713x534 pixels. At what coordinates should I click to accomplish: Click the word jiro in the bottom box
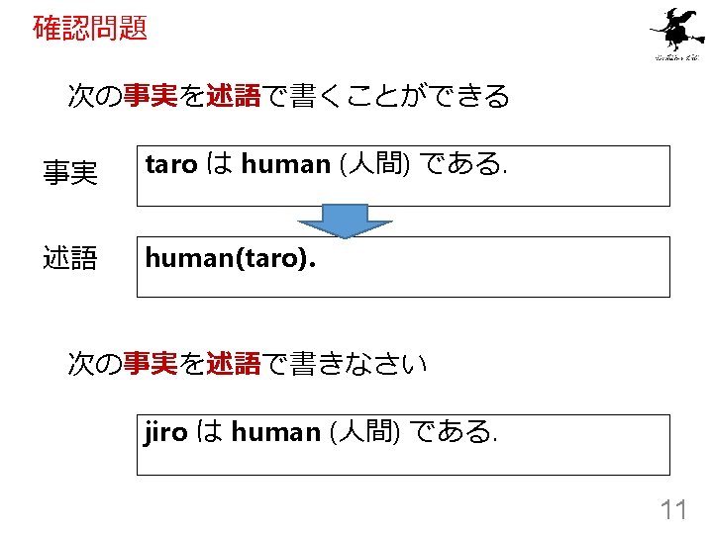(x=165, y=432)
